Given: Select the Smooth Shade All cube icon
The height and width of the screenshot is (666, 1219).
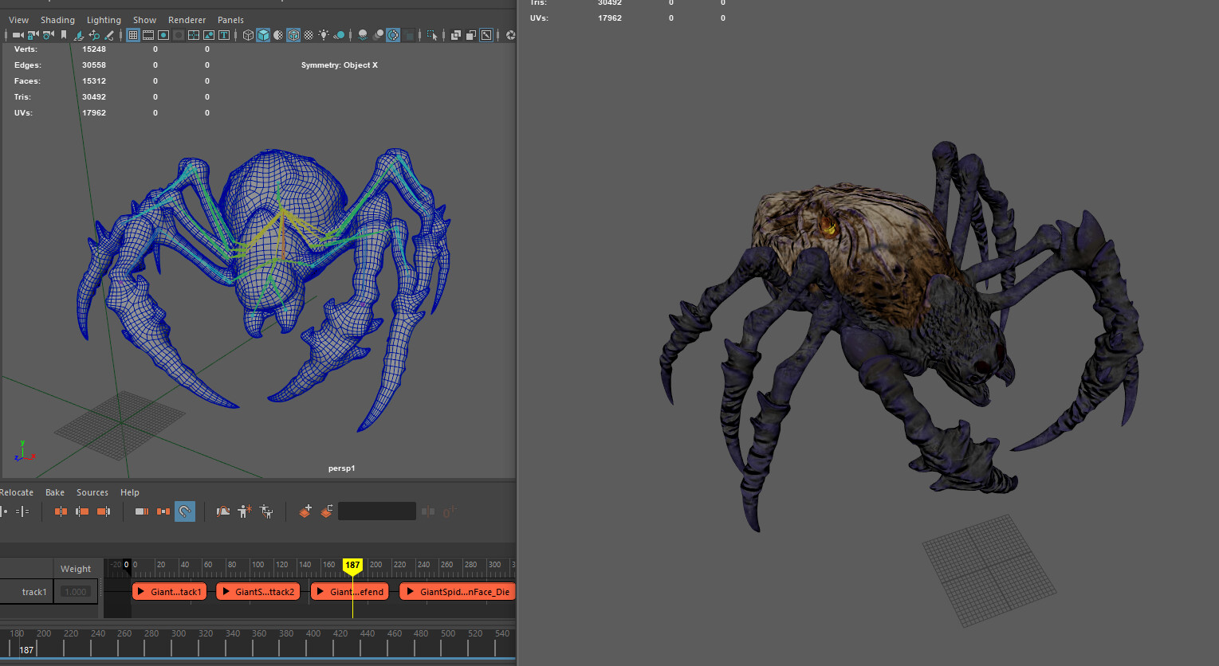Looking at the screenshot, I should pos(261,35).
